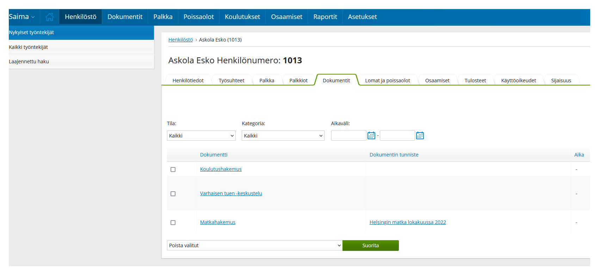Open the end date calendar picker

coord(420,135)
